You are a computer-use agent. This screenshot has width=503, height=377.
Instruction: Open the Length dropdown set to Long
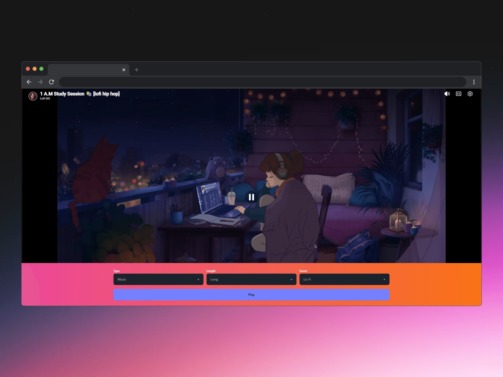(251, 279)
